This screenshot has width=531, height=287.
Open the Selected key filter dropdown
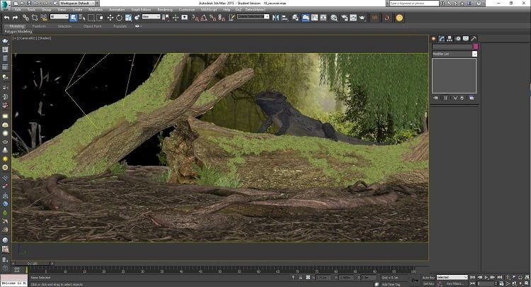click(452, 278)
